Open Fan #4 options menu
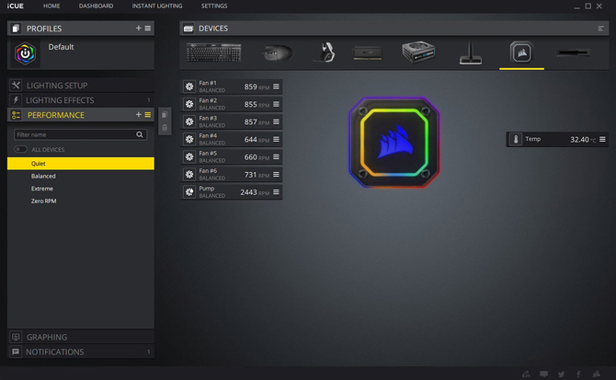 276,139
